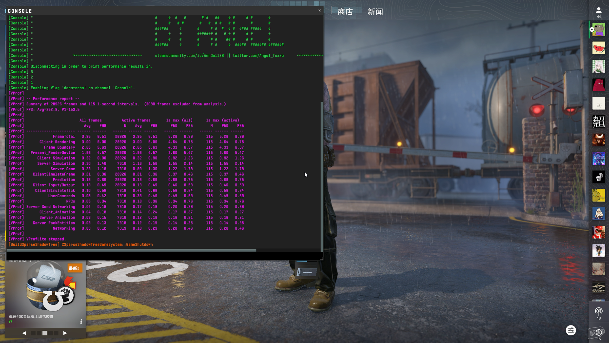Open the round sliders settings button
Viewport: 609px width, 343px height.
(571, 330)
